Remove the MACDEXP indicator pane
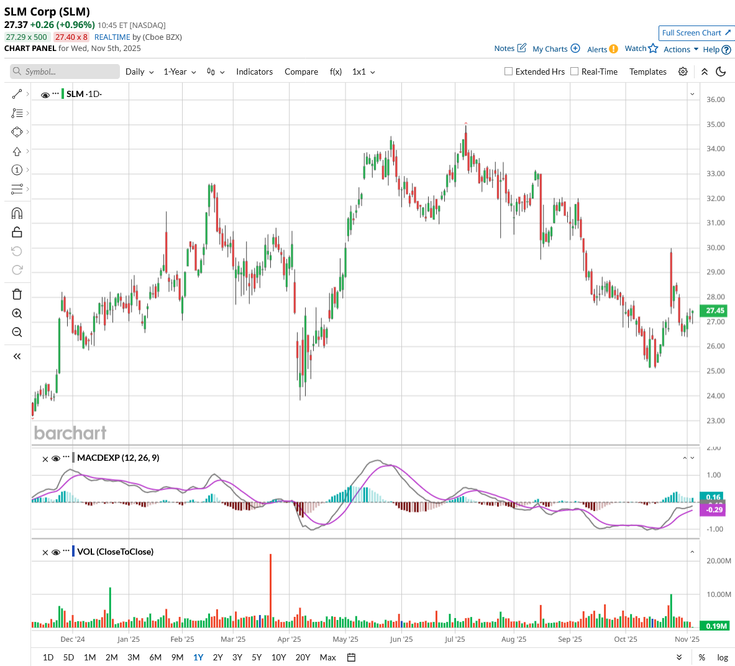 click(45, 459)
